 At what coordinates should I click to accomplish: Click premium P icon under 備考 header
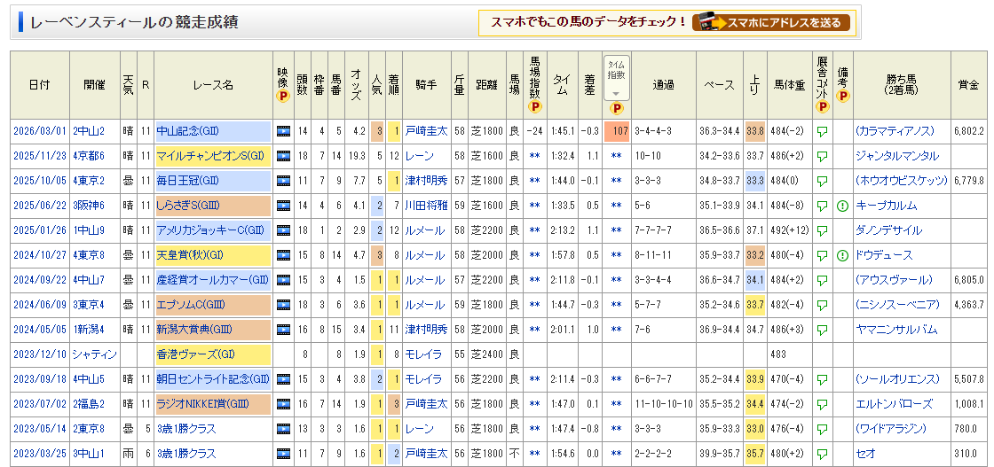point(842,96)
